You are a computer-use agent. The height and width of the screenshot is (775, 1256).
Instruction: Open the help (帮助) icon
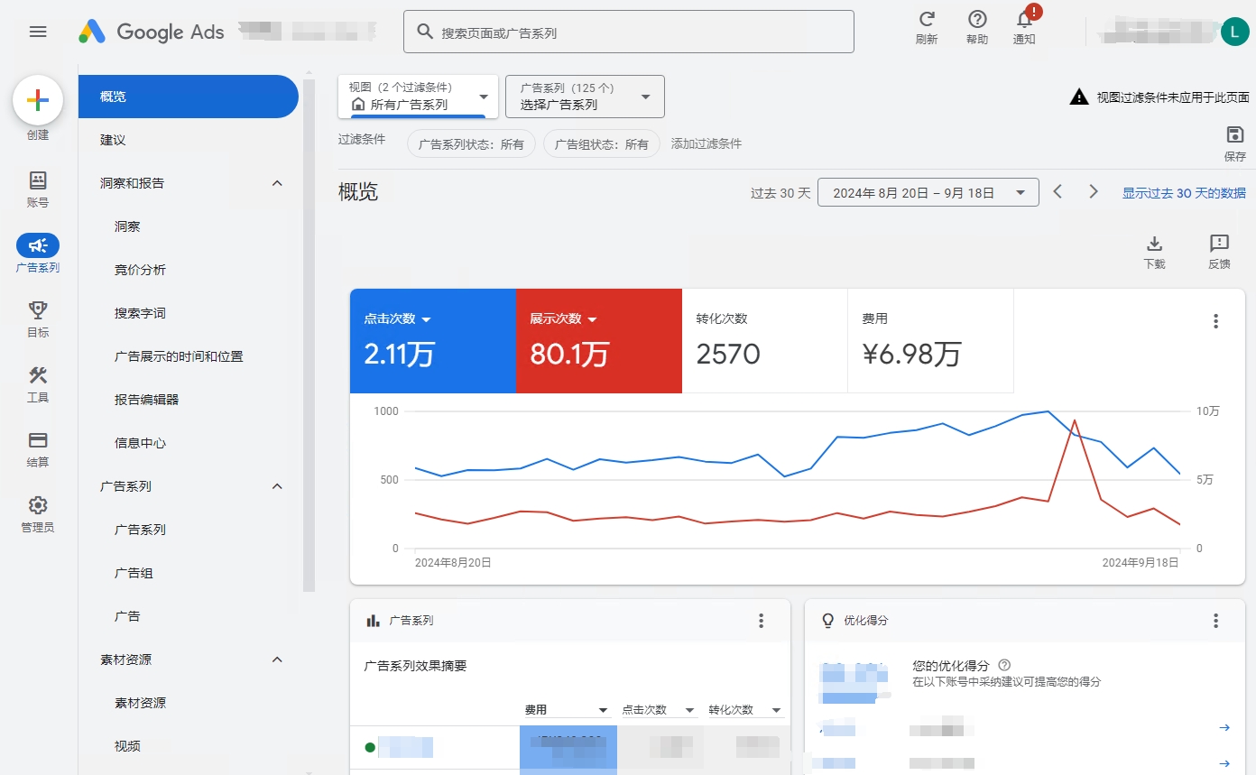tap(977, 19)
